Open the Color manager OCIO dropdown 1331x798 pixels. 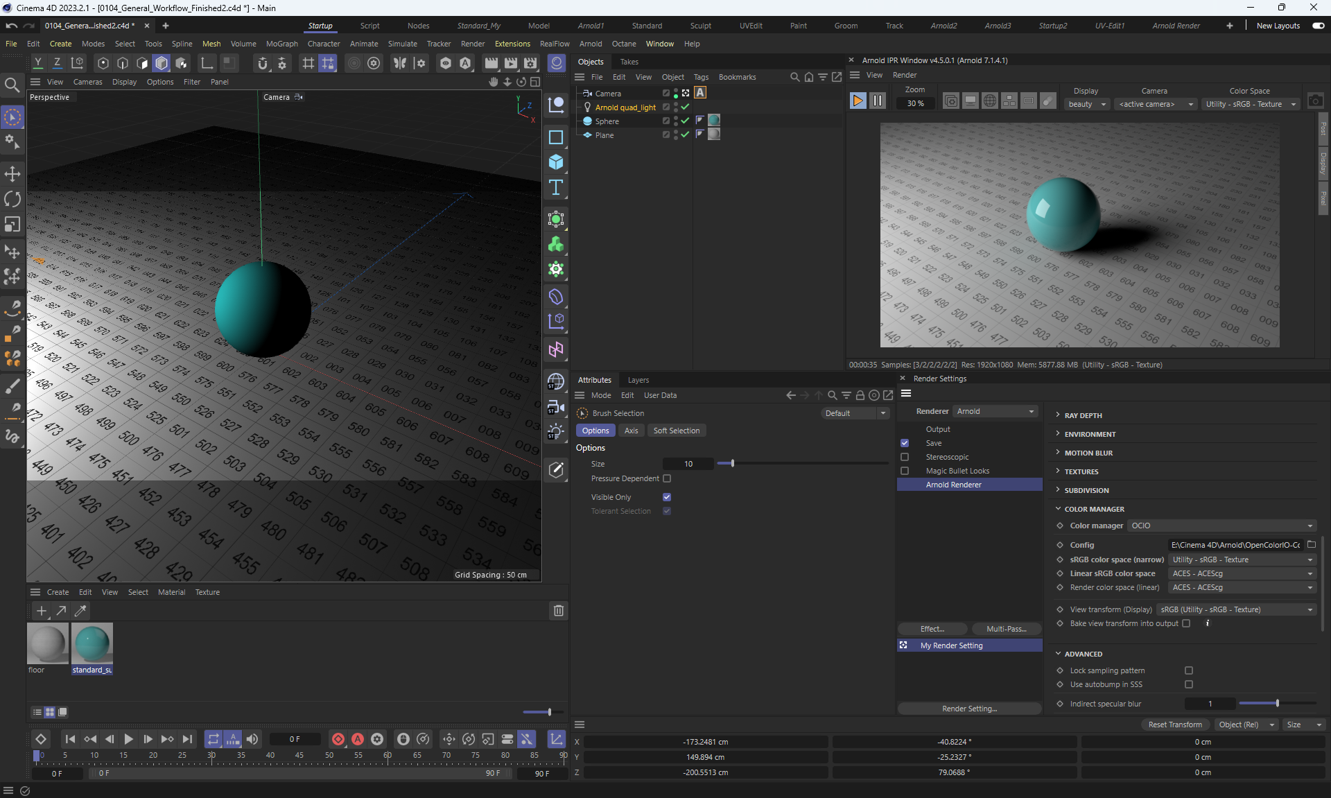[x=1221, y=526]
